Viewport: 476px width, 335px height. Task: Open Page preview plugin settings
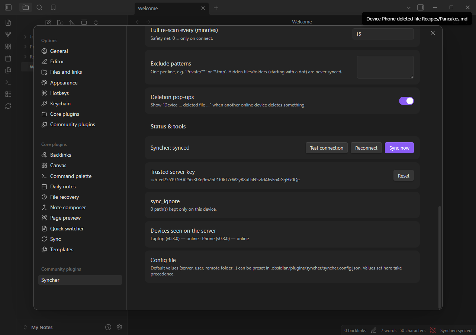pos(80,218)
